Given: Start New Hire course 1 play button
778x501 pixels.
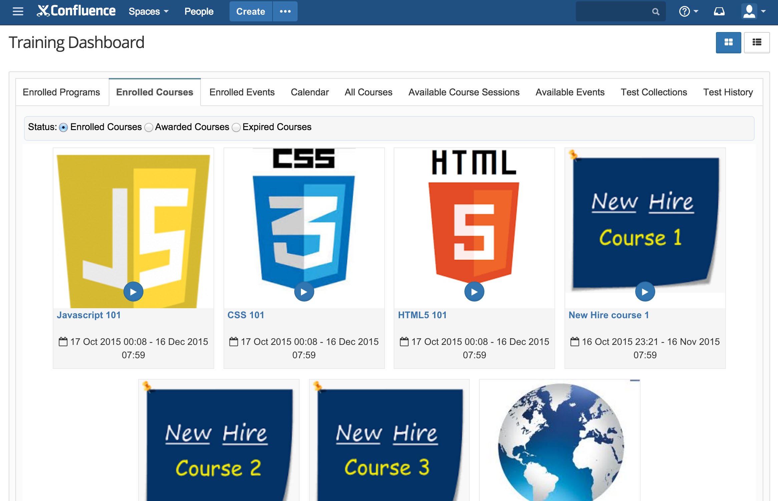Looking at the screenshot, I should click(645, 292).
